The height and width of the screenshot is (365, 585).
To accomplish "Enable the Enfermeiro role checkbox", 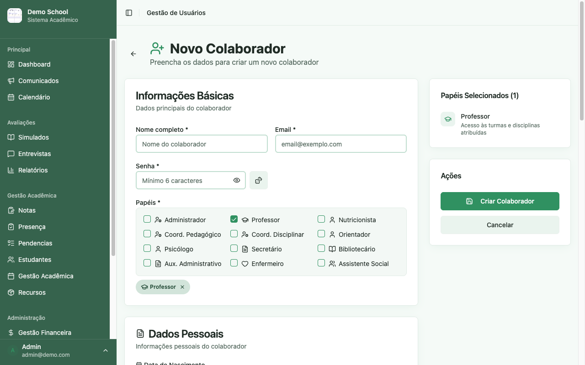I will point(234,263).
